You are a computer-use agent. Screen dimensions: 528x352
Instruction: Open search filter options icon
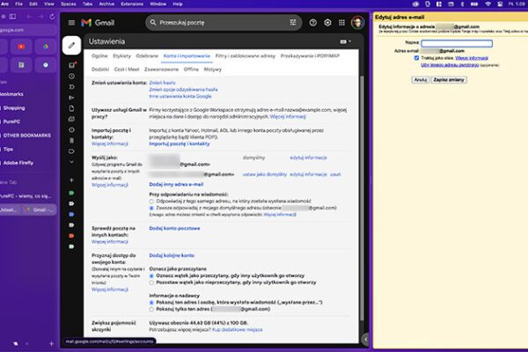[293, 23]
